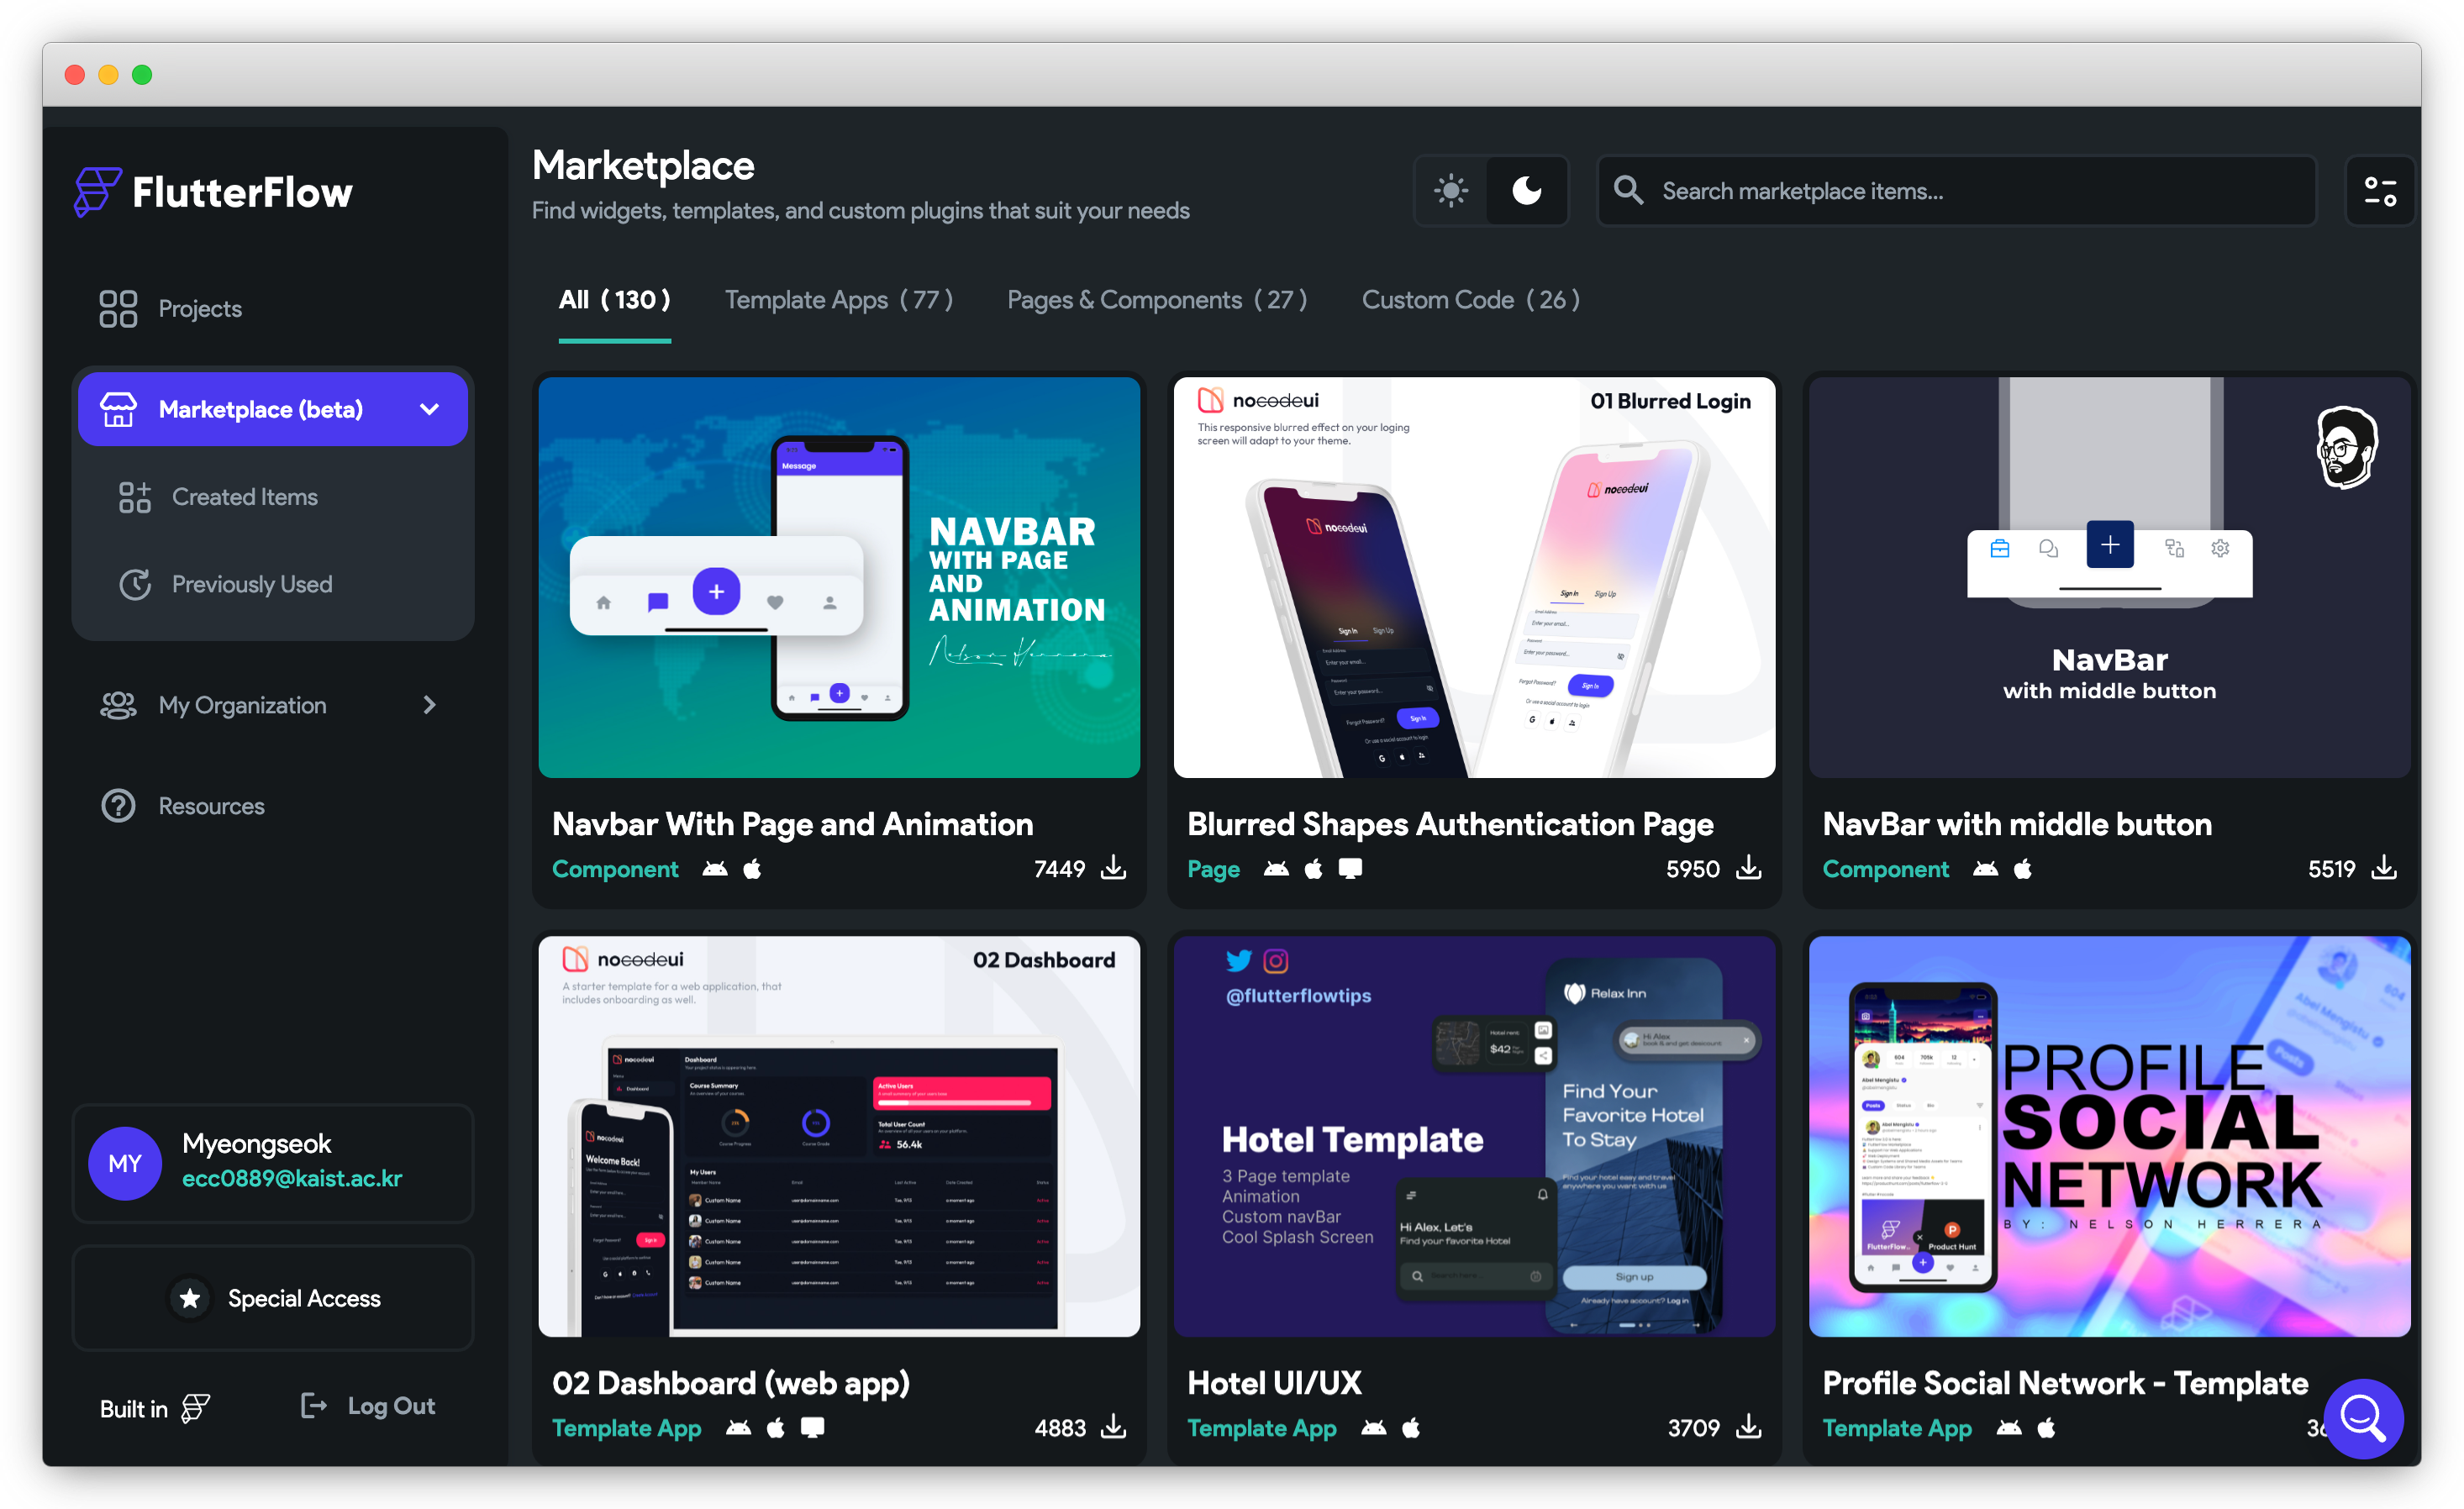Click Page label on Blurred Shapes card
Screen dimensions: 2464x1509
[1213, 869]
